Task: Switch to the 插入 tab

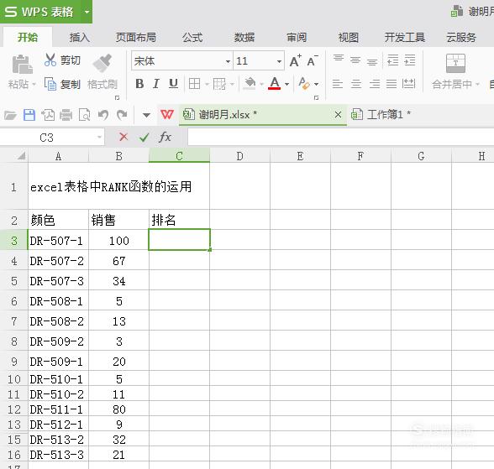Action: click(80, 38)
